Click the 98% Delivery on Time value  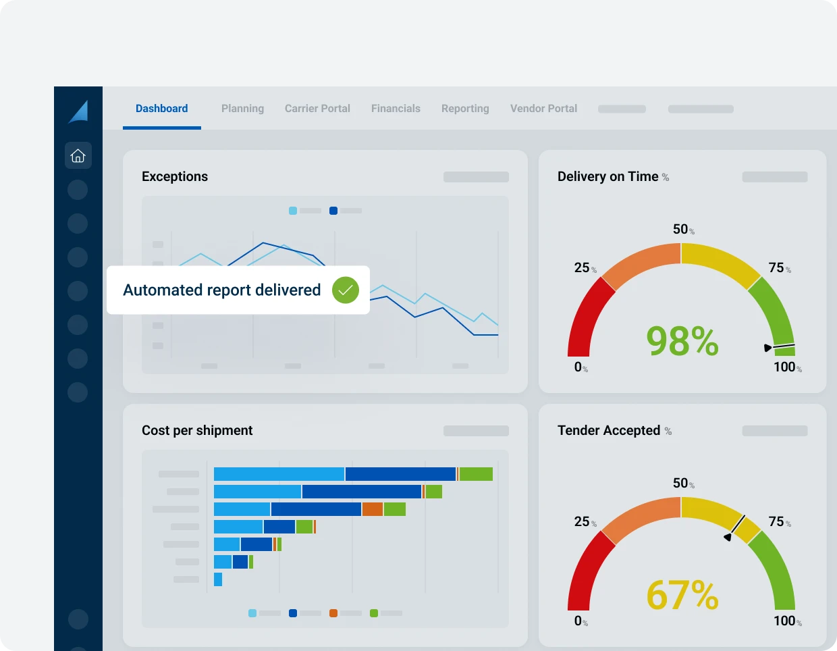(682, 341)
